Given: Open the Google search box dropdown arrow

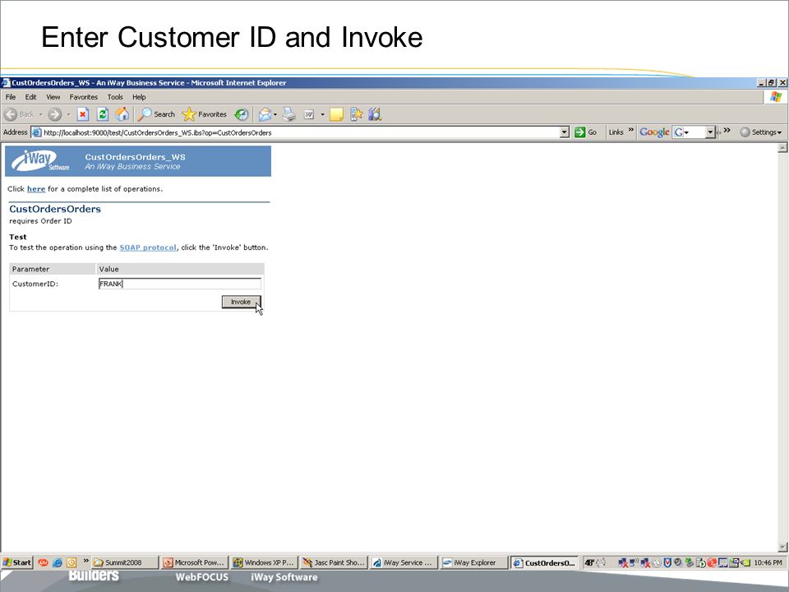Looking at the screenshot, I should tap(710, 132).
